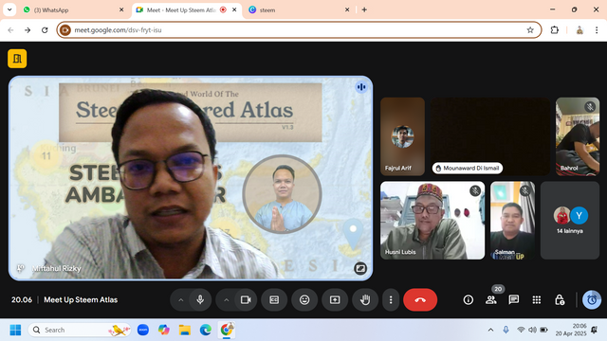Click Husni Lubis muted microphone icon
607x341 pixels.
(x=475, y=190)
